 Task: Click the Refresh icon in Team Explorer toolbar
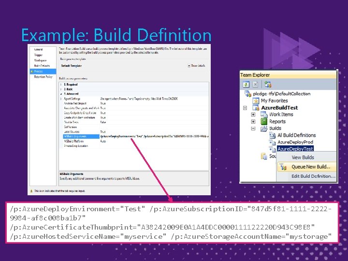point(246,85)
